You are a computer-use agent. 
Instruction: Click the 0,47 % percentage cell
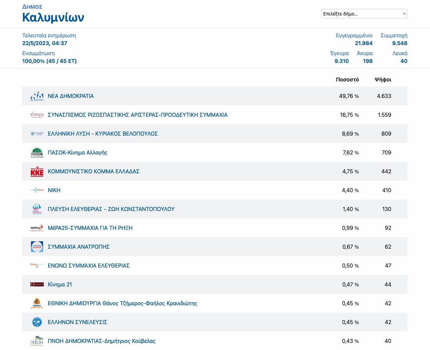[351, 284]
